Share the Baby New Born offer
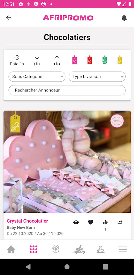Viewport: 134px width, 275px height. (x=120, y=222)
